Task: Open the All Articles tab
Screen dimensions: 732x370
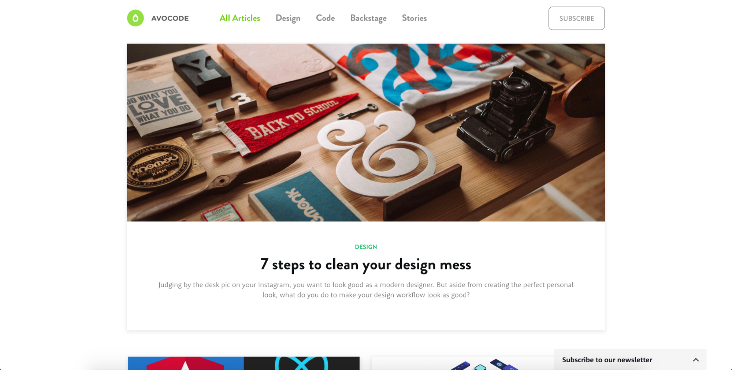Action: pos(239,18)
